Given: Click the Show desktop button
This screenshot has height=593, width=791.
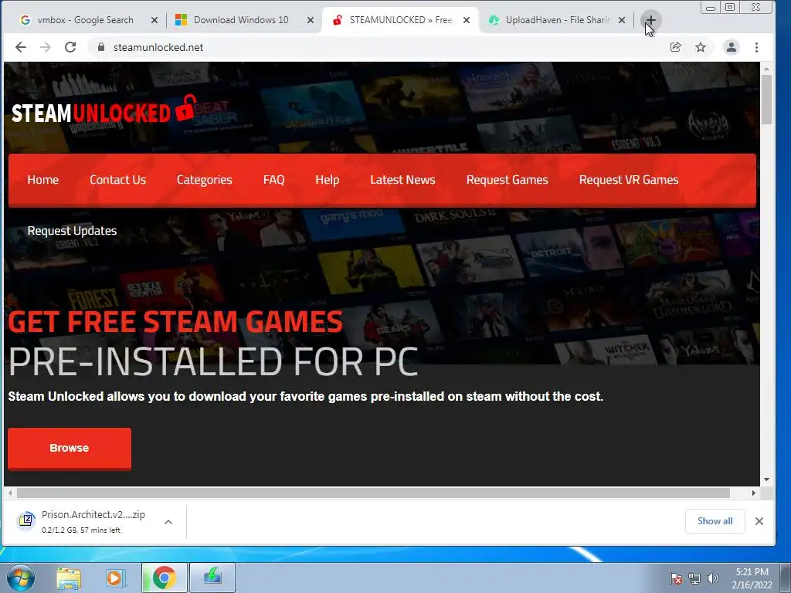Looking at the screenshot, I should [786, 578].
